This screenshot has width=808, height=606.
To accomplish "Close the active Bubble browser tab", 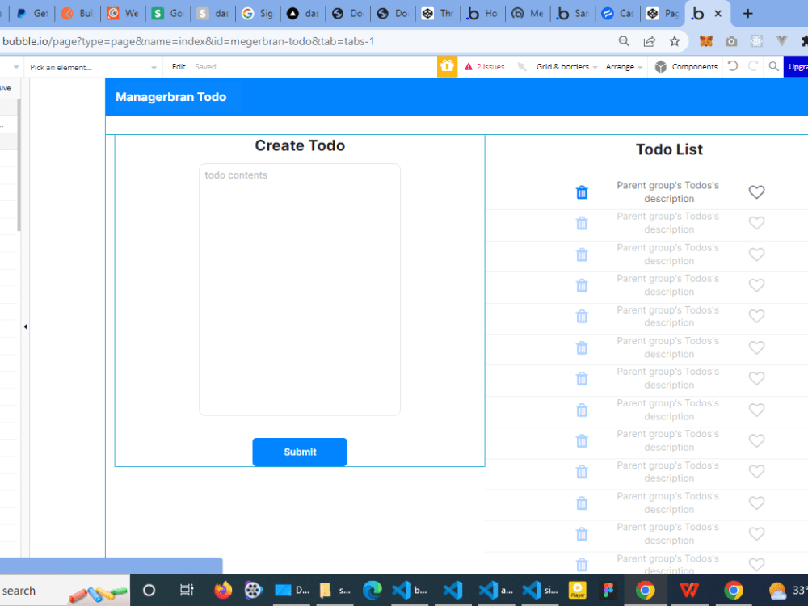I will tap(718, 14).
